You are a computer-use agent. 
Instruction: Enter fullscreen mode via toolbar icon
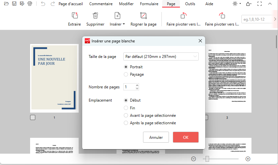259,4
